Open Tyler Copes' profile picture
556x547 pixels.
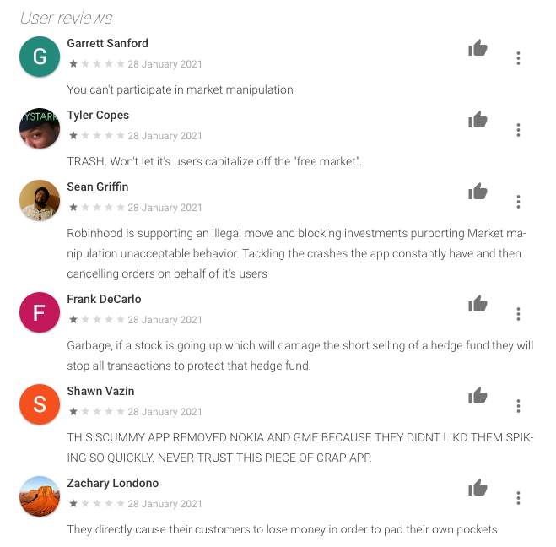tap(40, 128)
